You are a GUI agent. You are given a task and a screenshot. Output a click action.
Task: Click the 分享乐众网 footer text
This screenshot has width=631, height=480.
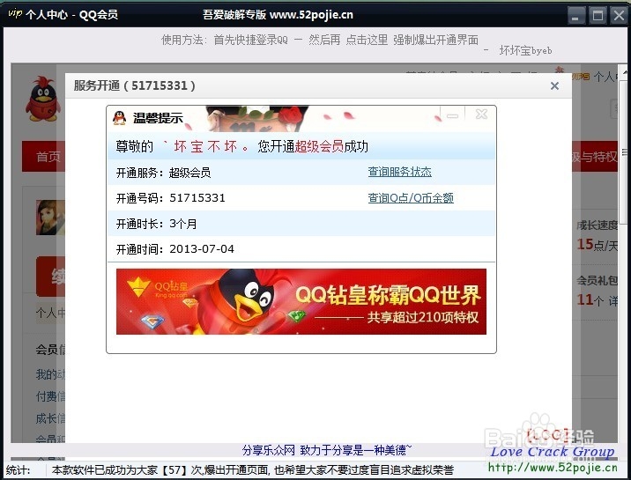click(x=269, y=450)
